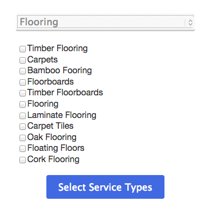Click the Oak Flooring label text
The height and width of the screenshot is (202, 220).
pyautogui.click(x=52, y=137)
